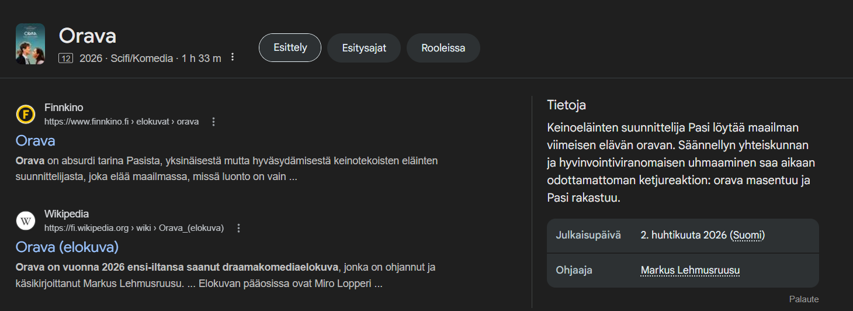Open director Markus Lehmusruusu link
853x311 pixels.
pyautogui.click(x=690, y=270)
